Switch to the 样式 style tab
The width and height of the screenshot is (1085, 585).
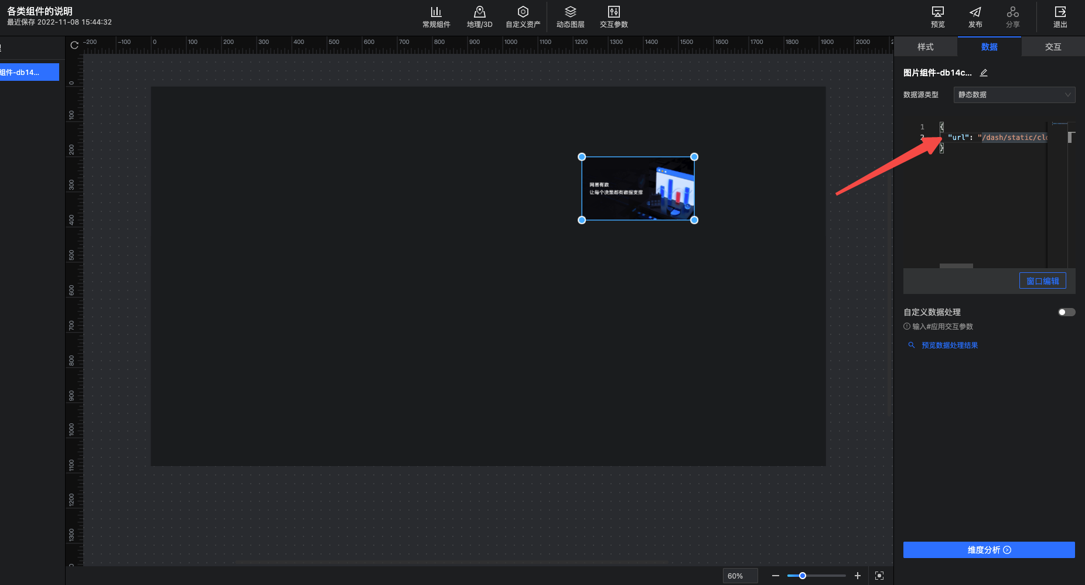point(925,47)
